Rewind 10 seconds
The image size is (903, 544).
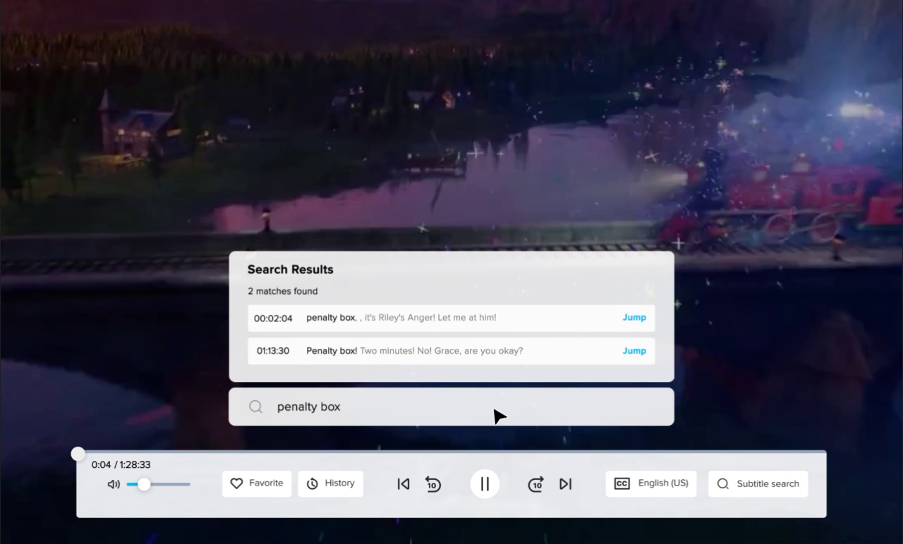pyautogui.click(x=433, y=484)
